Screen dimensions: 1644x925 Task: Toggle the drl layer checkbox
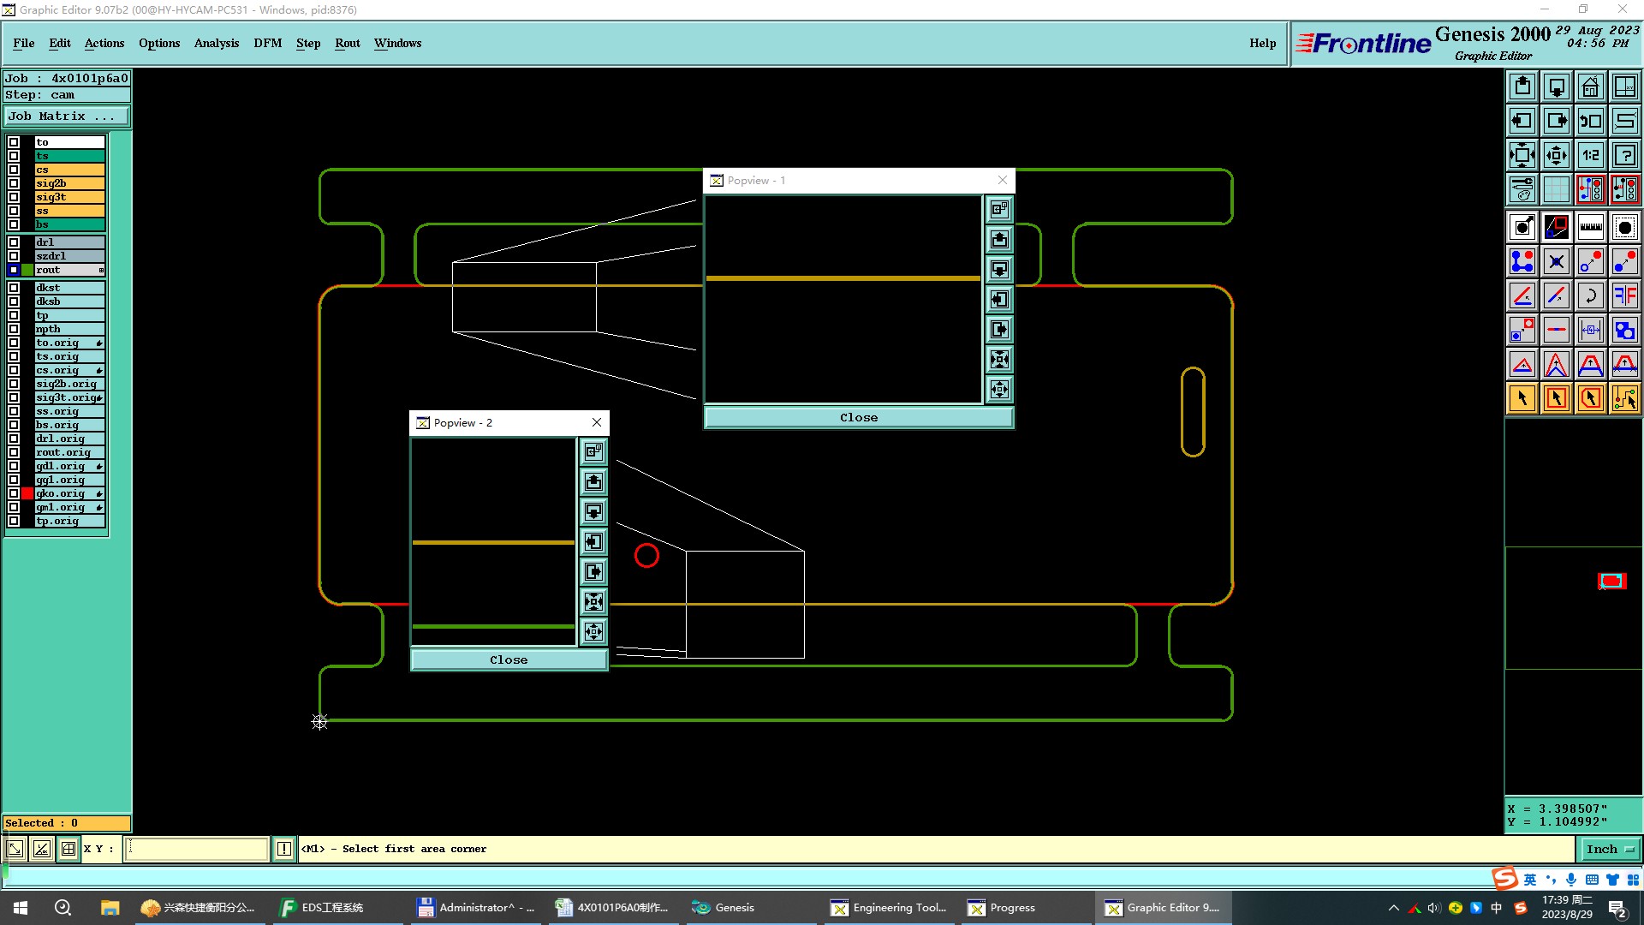tap(14, 242)
